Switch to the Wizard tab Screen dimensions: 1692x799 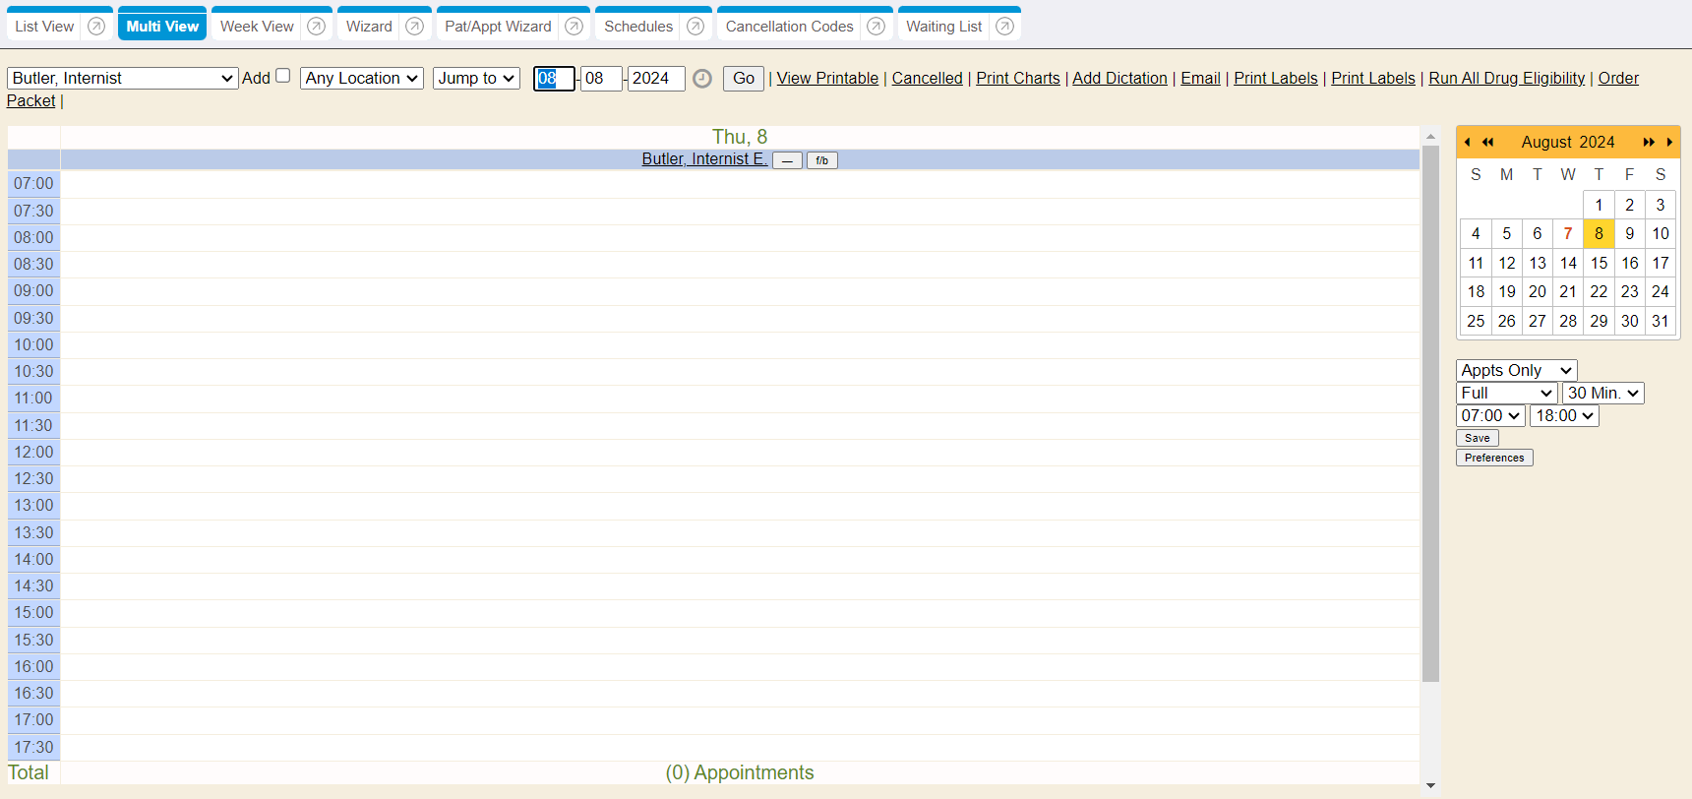(x=369, y=27)
